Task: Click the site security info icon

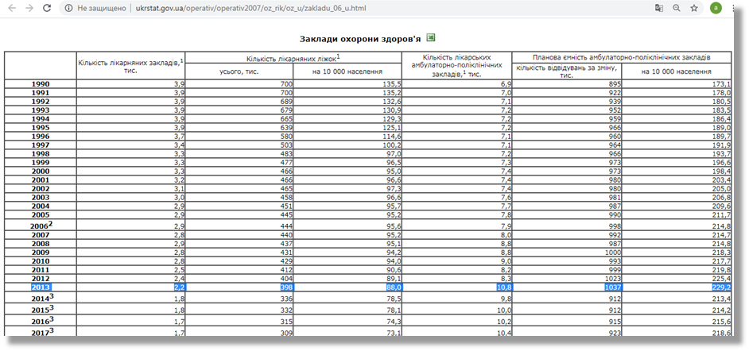Action: click(x=68, y=8)
